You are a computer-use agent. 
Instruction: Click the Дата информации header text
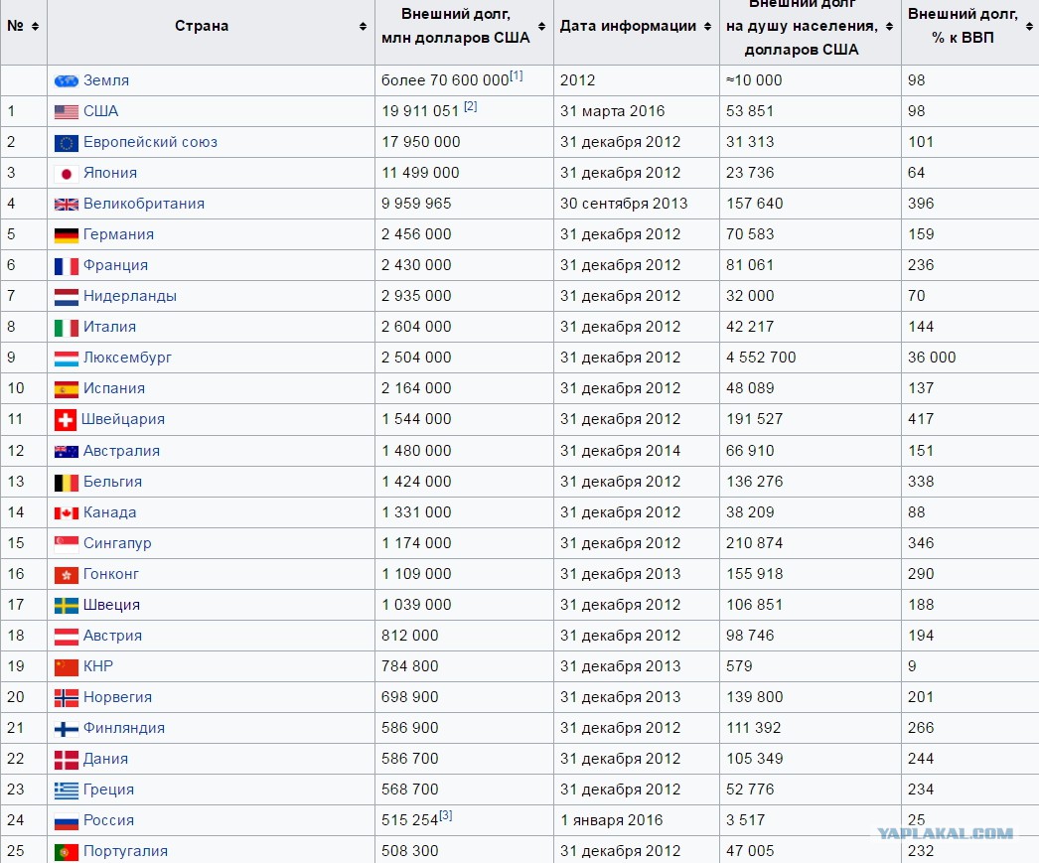pos(628,27)
